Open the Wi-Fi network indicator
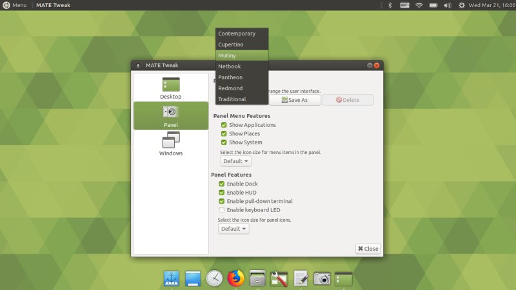516x290 pixels. coord(419,5)
